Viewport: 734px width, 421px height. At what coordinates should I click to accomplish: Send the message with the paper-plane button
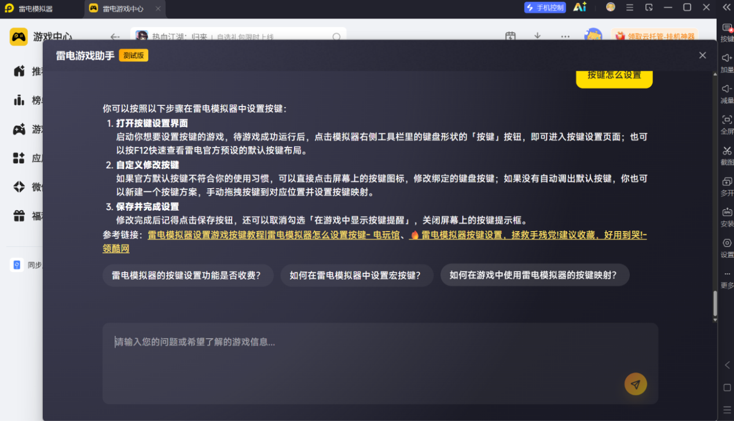(x=635, y=383)
